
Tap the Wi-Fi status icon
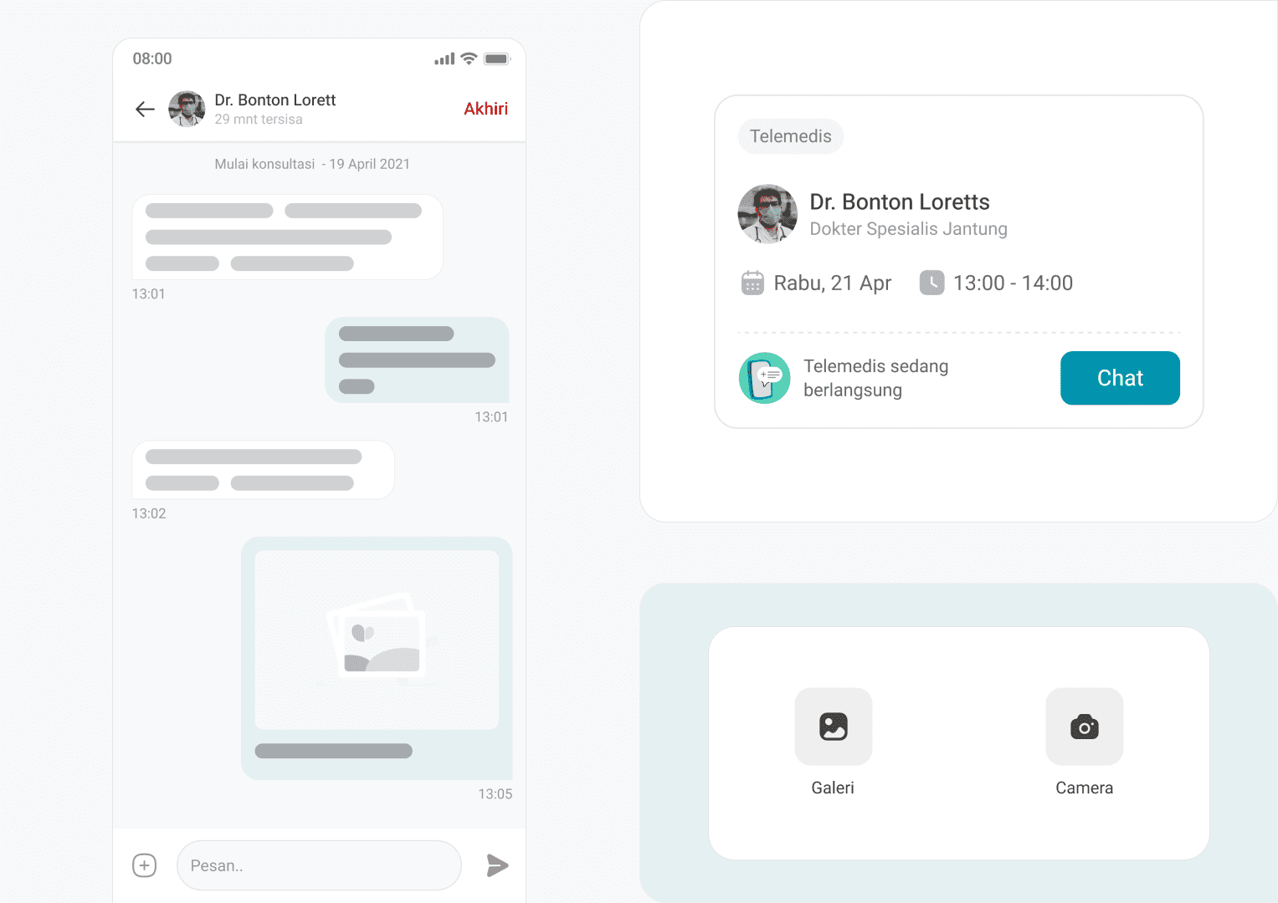tap(469, 59)
